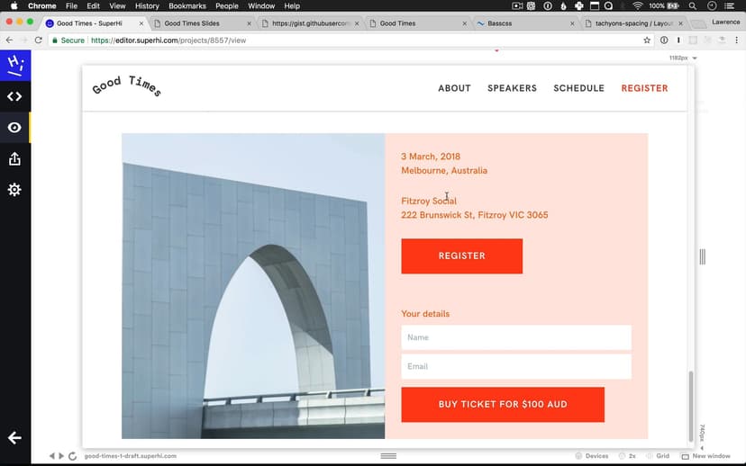Select the eye preview icon in sidebar
Viewport: 746px width, 466px height.
pyautogui.click(x=14, y=128)
